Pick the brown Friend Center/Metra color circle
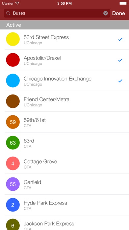 [13, 101]
